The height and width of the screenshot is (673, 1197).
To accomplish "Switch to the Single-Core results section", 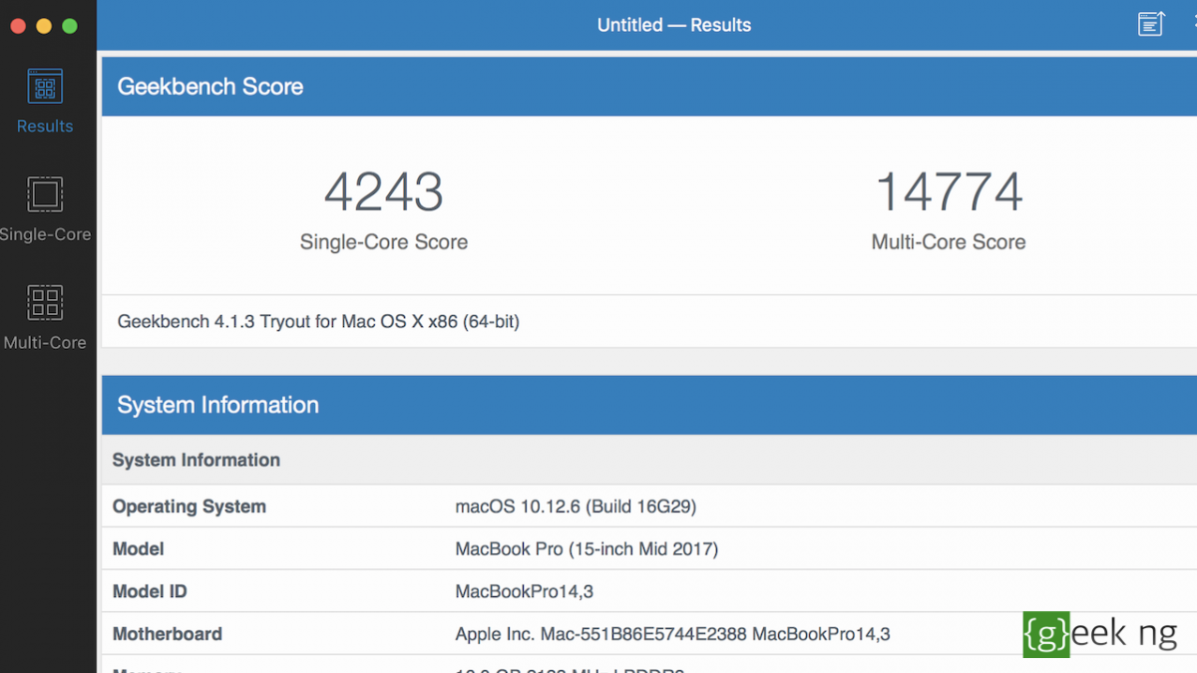I will (45, 209).
